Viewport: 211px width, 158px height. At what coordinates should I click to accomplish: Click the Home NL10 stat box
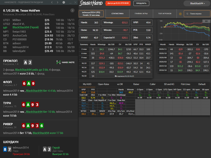[x=90, y=30]
